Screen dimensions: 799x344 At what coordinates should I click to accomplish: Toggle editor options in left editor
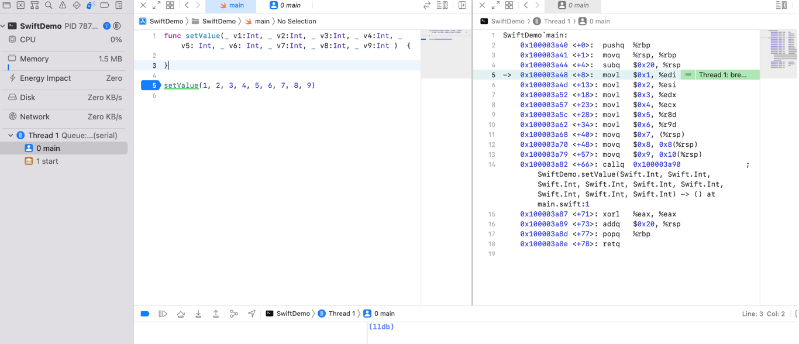442,5
